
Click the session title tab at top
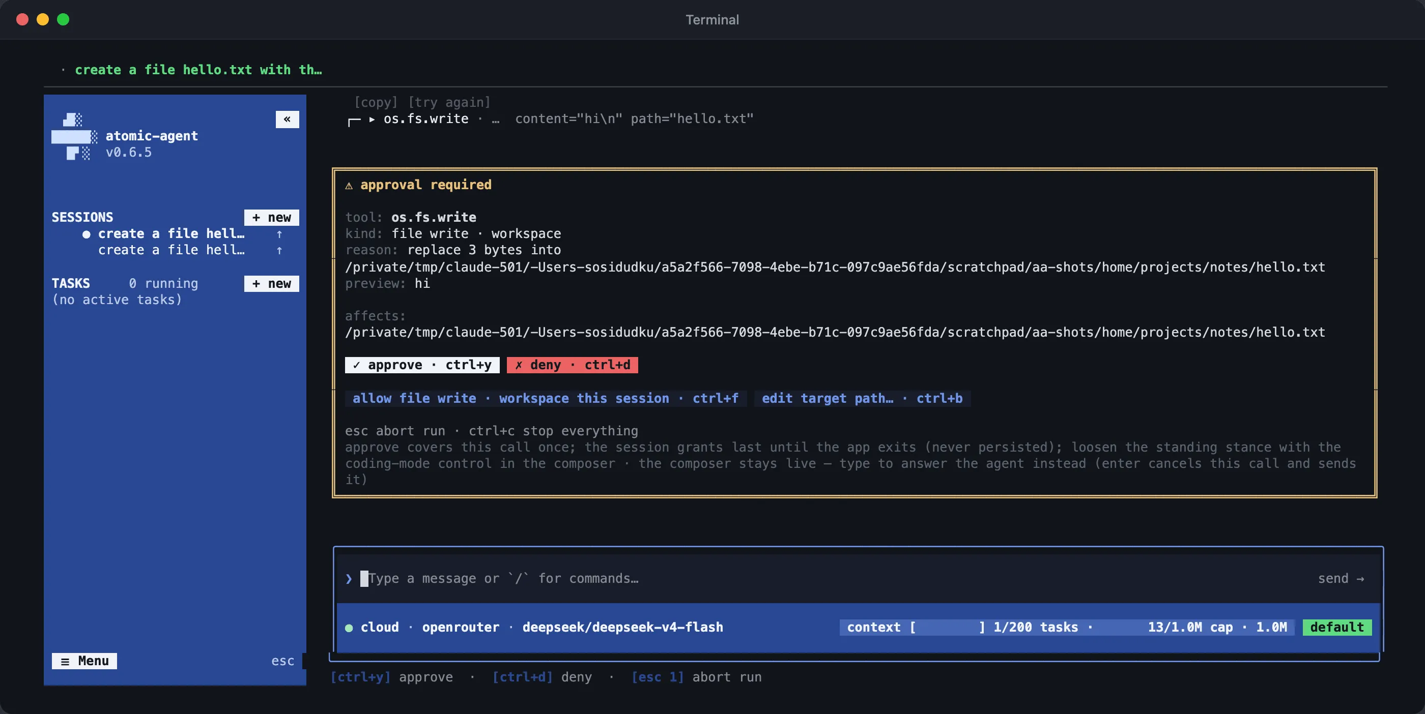pyautogui.click(x=198, y=70)
